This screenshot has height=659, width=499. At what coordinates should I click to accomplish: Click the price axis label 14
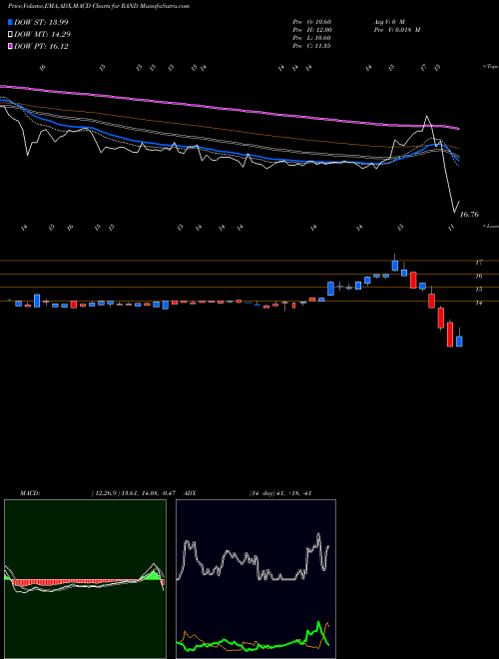pos(478,303)
